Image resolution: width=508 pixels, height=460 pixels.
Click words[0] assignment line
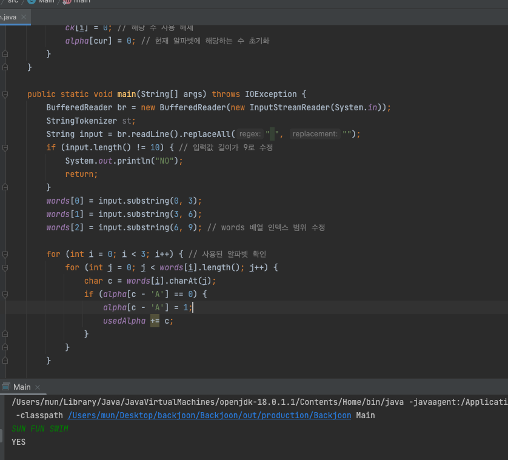coord(124,201)
